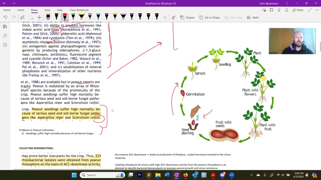Click the 'Germination' diagram label
321x180 pixels.
[x=195, y=94]
